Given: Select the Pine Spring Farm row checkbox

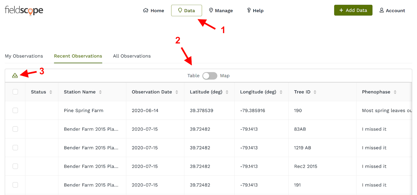Looking at the screenshot, I should tap(15, 110).
